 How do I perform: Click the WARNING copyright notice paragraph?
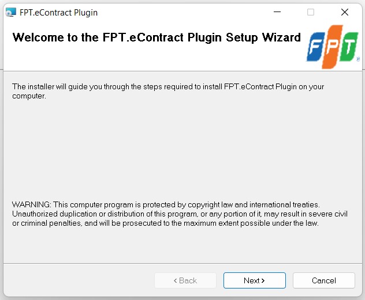180,214
